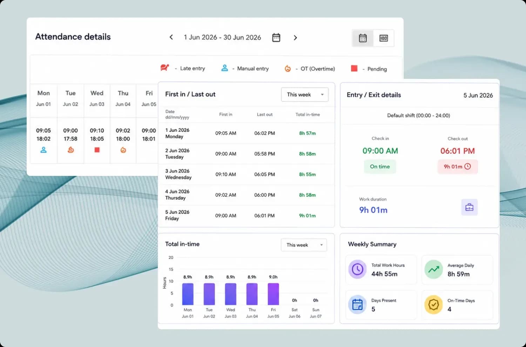Click the manual entry icon under Mon Jun 01
The height and width of the screenshot is (347, 526).
(43, 150)
